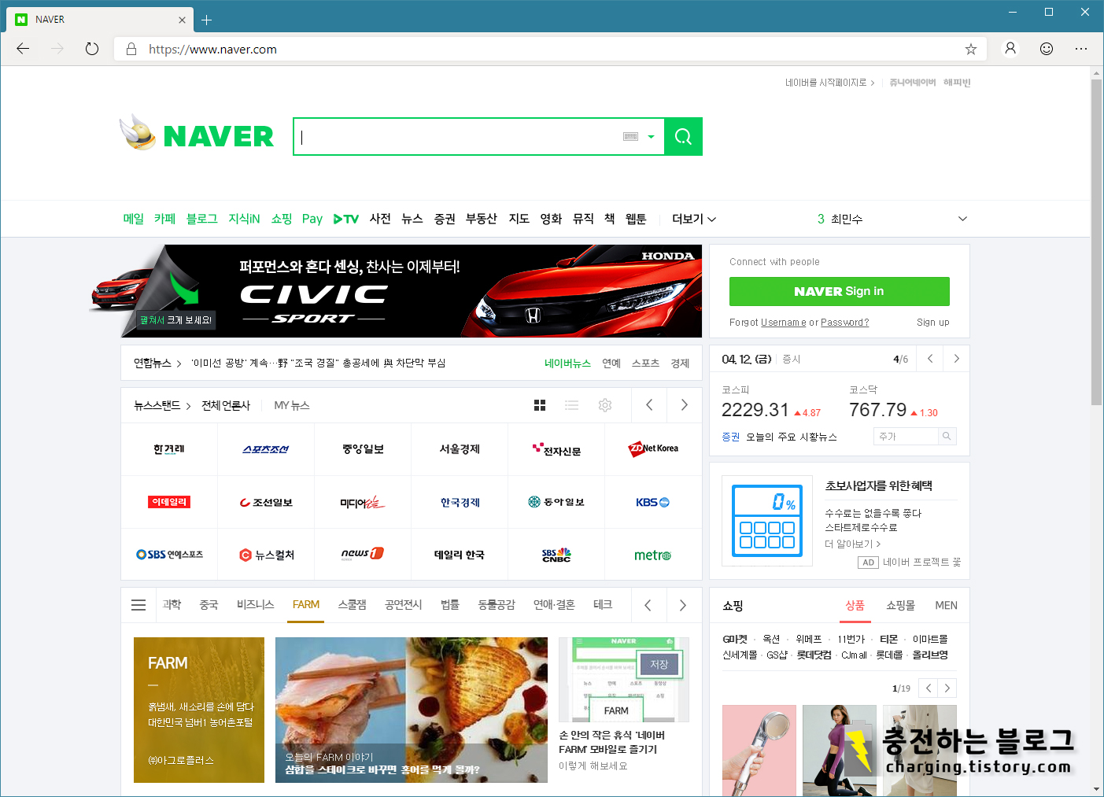Open the browser profile icon

coord(1010,49)
